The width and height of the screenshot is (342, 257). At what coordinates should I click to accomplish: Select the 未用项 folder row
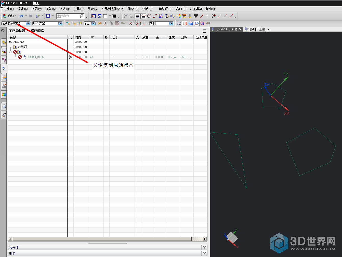[22, 47]
